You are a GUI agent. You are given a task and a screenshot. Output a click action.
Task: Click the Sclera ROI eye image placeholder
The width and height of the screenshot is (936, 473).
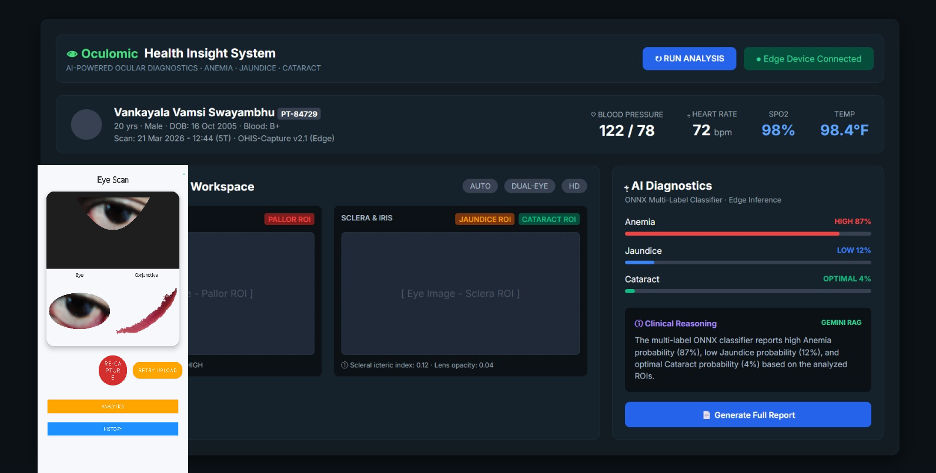pos(460,293)
